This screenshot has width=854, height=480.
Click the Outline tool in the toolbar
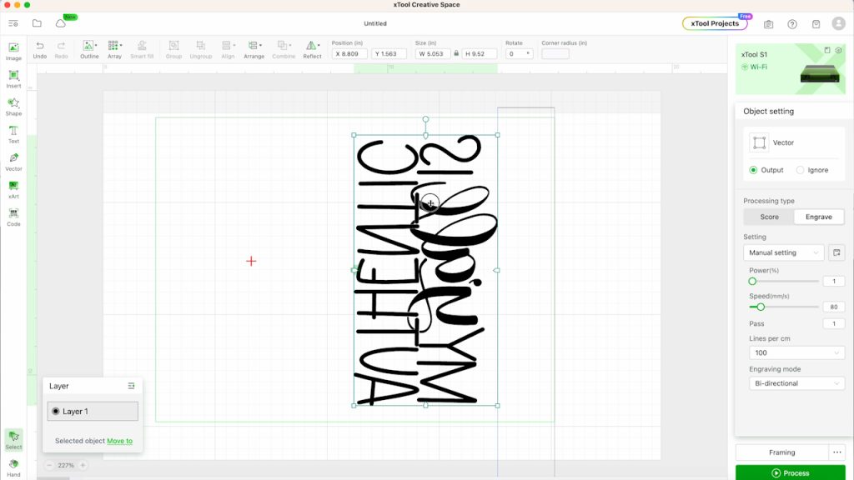pyautogui.click(x=89, y=47)
